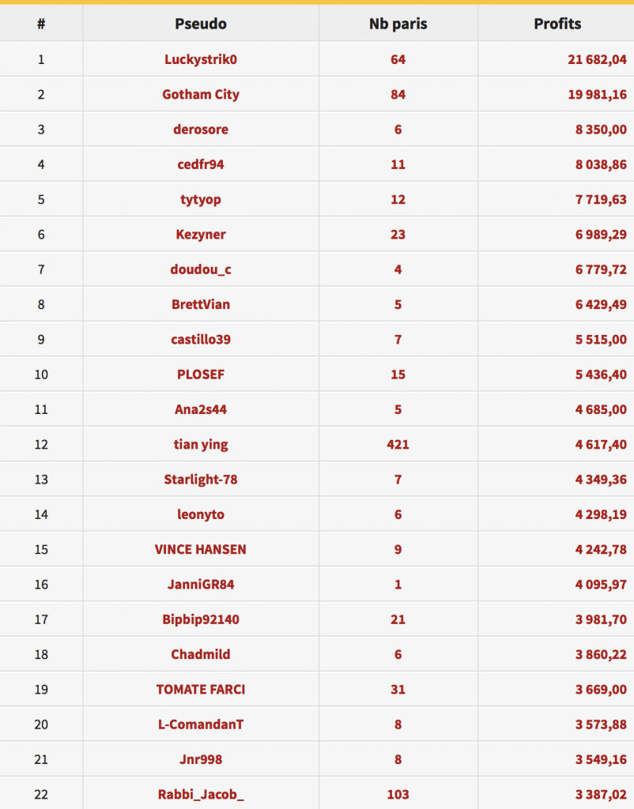Open the Luckystrik0 player profile link
This screenshot has height=809, width=634.
pyautogui.click(x=200, y=60)
